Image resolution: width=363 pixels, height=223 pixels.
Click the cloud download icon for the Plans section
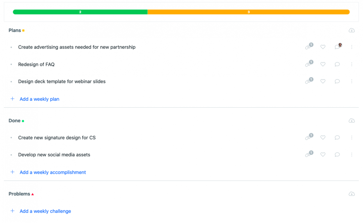pyautogui.click(x=352, y=30)
